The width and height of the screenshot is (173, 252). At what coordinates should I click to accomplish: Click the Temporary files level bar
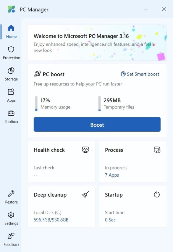[99, 103]
